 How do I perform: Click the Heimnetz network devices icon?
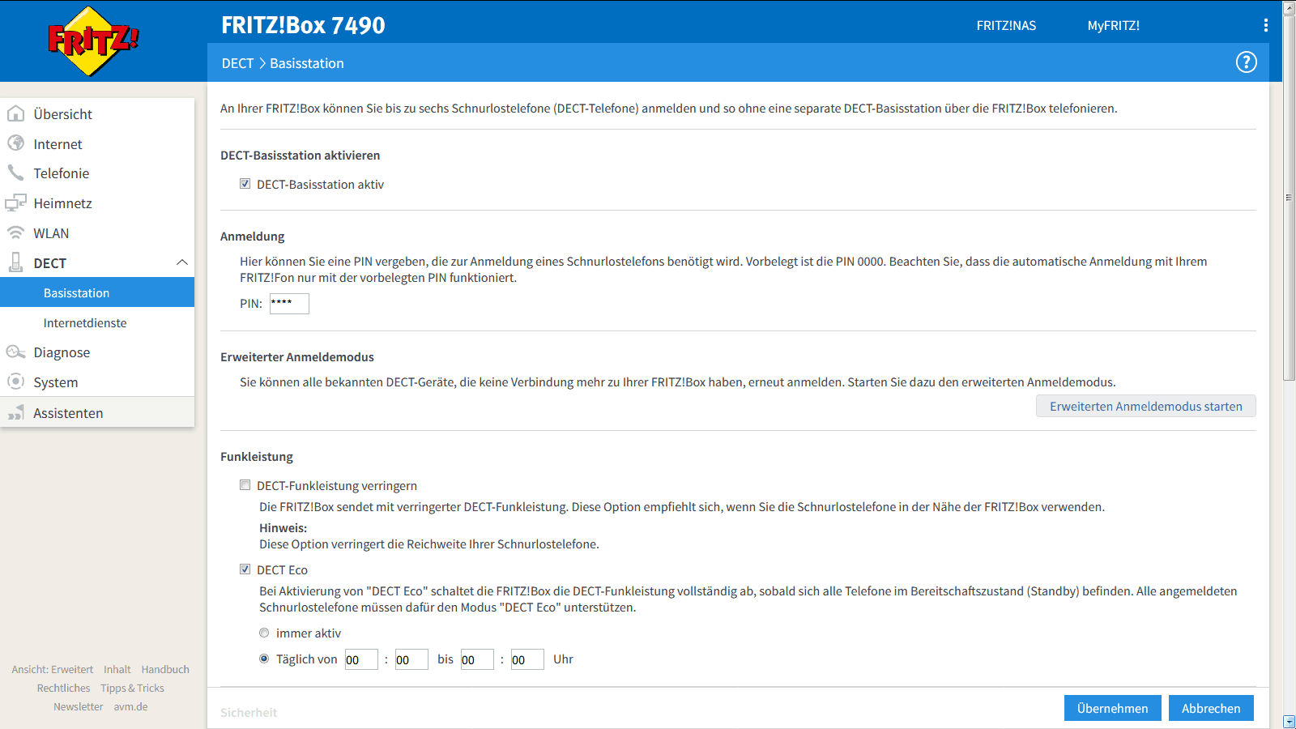pyautogui.click(x=15, y=202)
